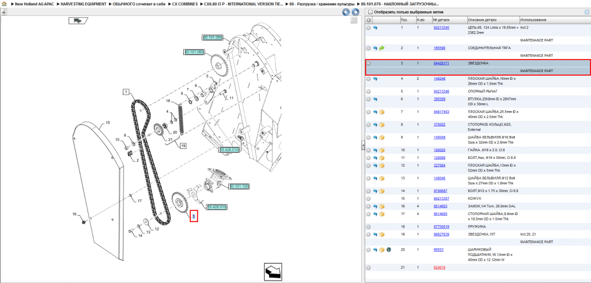Open the New Holland AG APAC breadcrumb
Screen dimensions: 591x283
(x=34, y=4)
